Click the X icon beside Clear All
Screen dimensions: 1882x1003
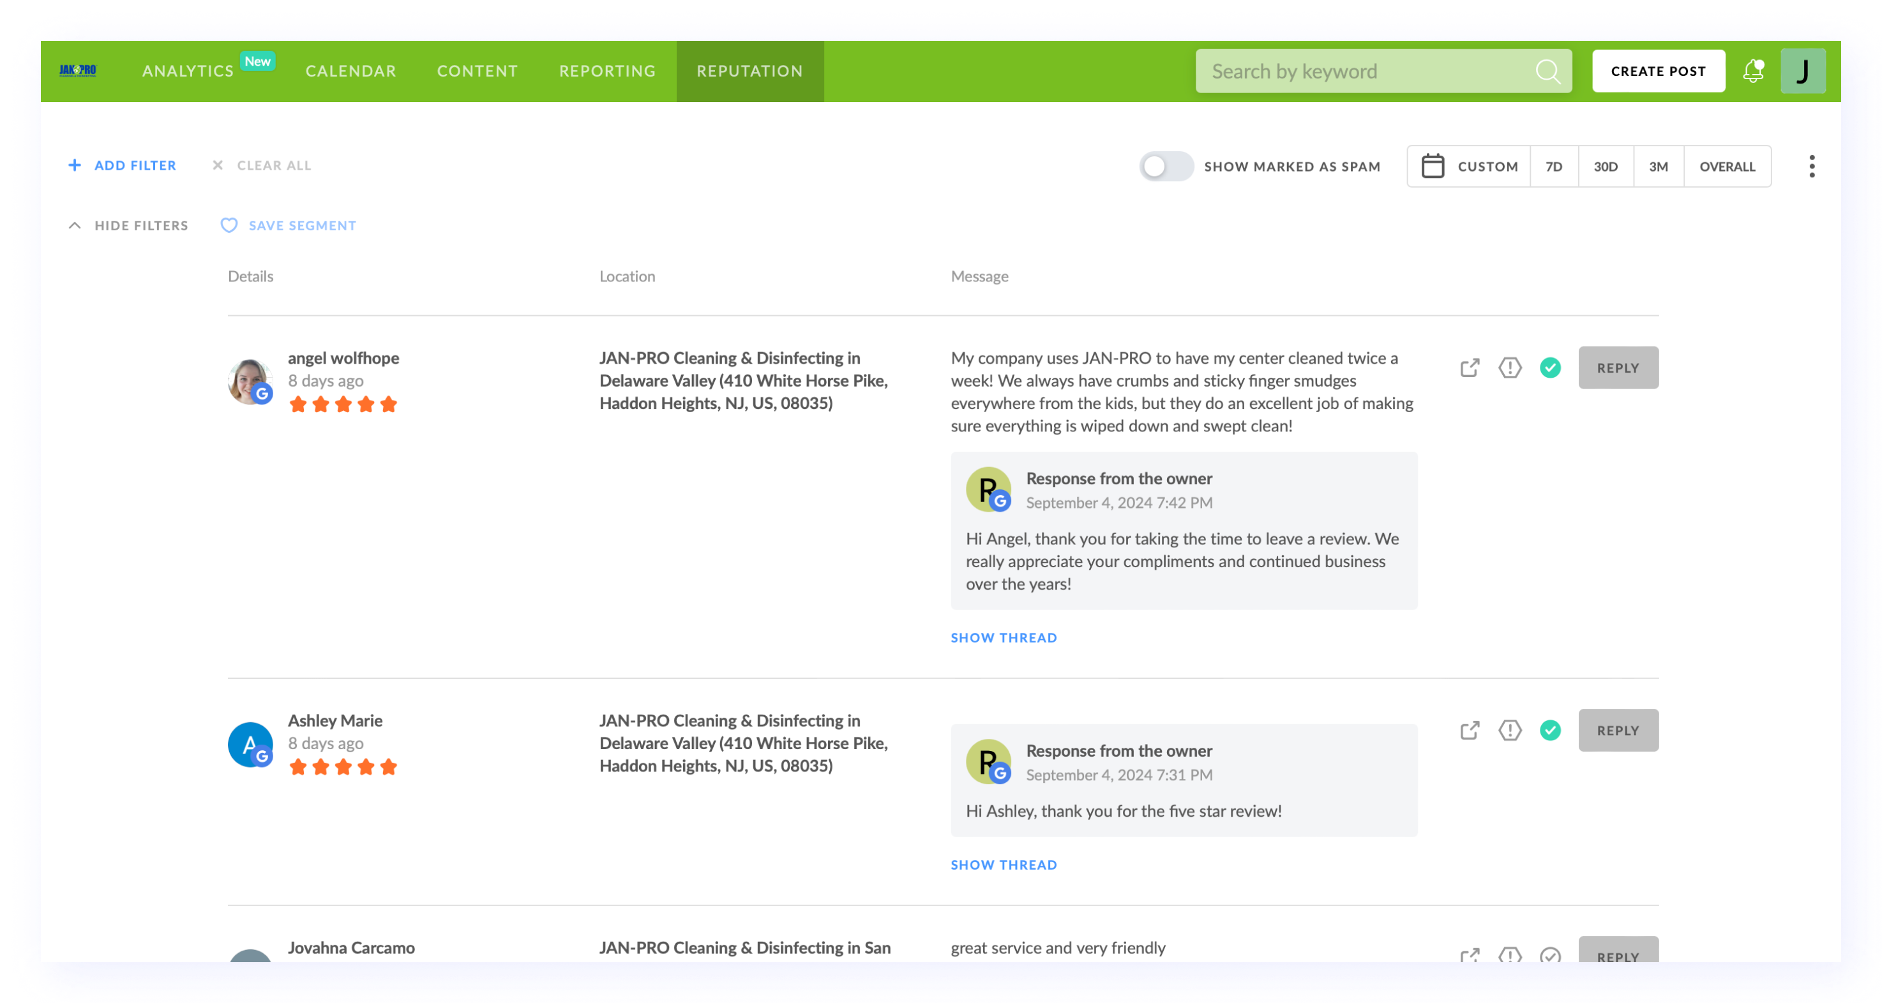pos(218,165)
